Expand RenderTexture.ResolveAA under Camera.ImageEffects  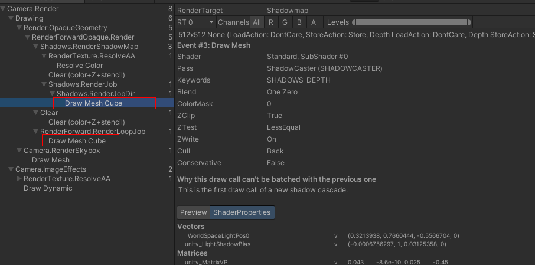click(19, 179)
